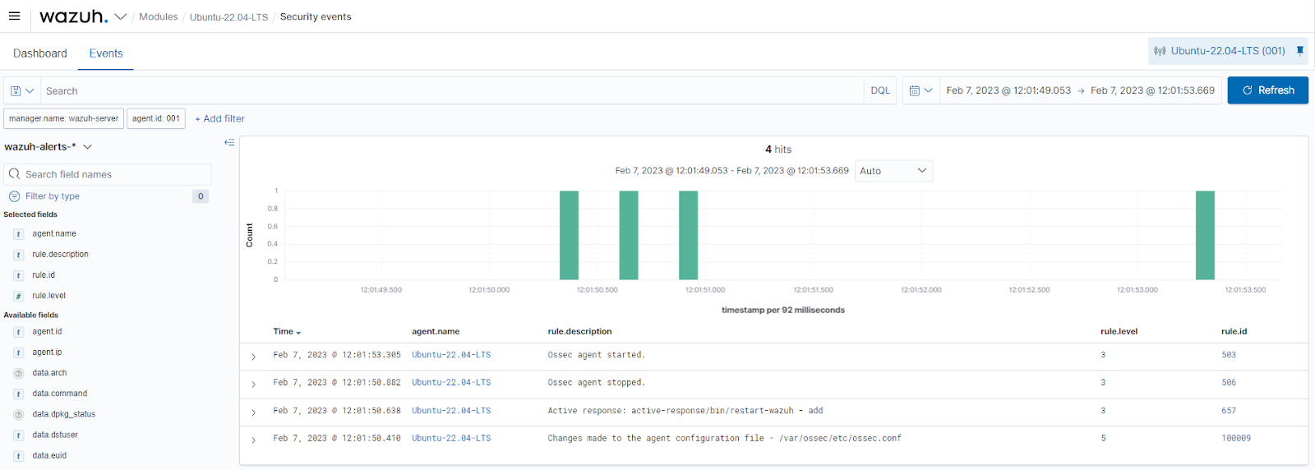Click the unknown type icon beside data.arch
Image resolution: width=1315 pixels, height=470 pixels.
18,373
